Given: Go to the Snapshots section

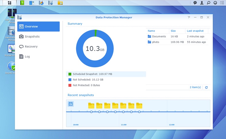Looking at the screenshot, I should [38, 37].
